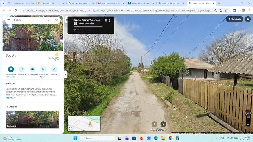The height and width of the screenshot is (142, 253).
Task: Clear the Socetu search text
Action: click(57, 20)
